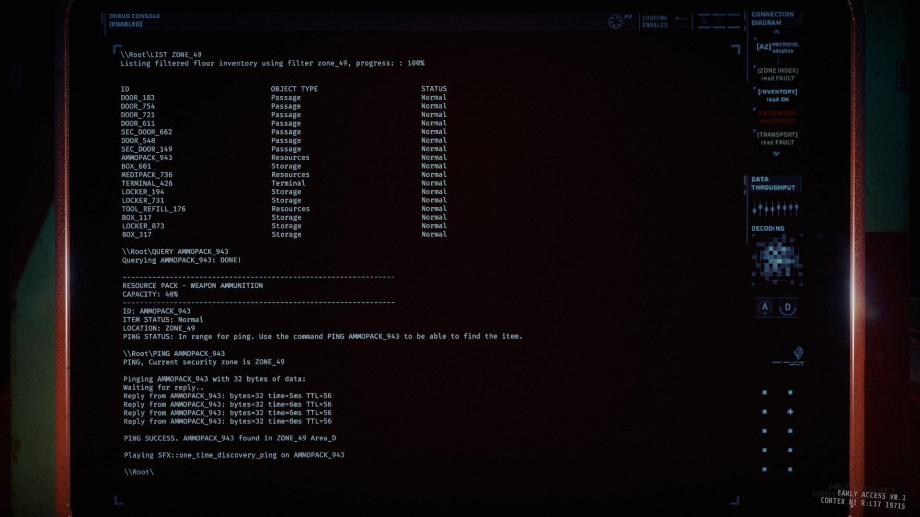Click the PING SUCCESS result line

[x=230, y=438]
